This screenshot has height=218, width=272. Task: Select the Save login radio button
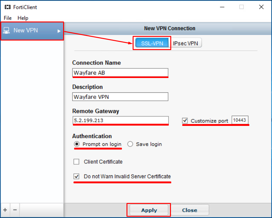pos(130,144)
